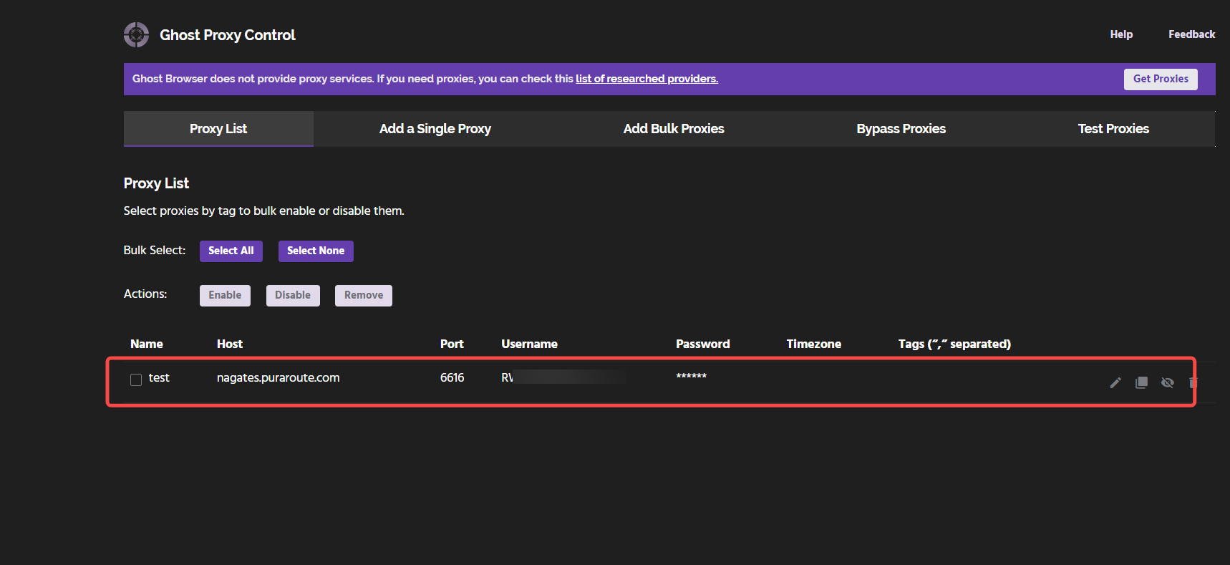
Task: Edit the test proxy with the pencil icon
Action: pos(1115,382)
